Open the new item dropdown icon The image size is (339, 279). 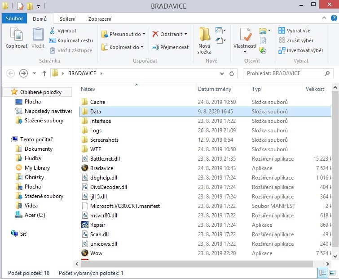pyautogui.click(x=221, y=31)
